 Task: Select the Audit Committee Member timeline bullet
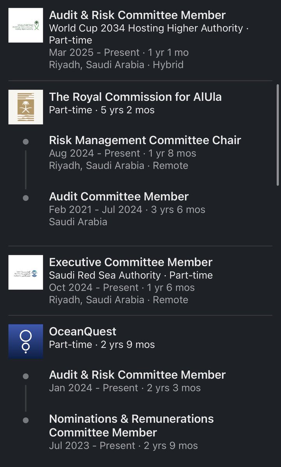pyautogui.click(x=26, y=198)
